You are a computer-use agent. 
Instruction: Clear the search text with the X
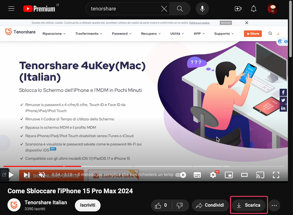[164, 9]
